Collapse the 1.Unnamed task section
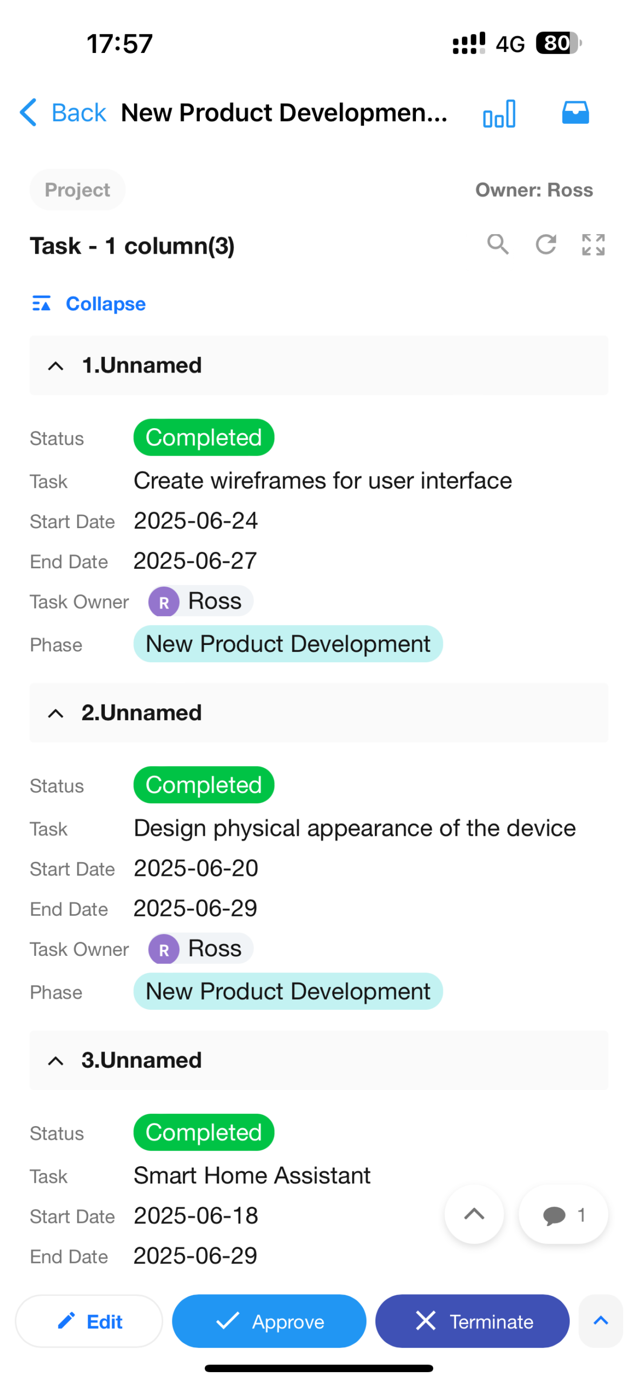This screenshot has width=638, height=1384. click(x=56, y=366)
